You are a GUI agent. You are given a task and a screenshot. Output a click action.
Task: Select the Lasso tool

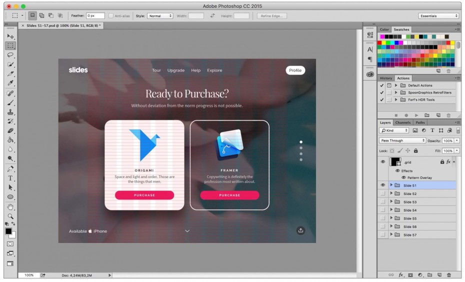pos(10,55)
